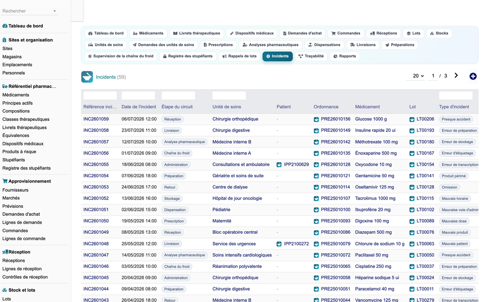Open Centre de dialyse unit link
The height and width of the screenshot is (302, 489).
(x=230, y=187)
